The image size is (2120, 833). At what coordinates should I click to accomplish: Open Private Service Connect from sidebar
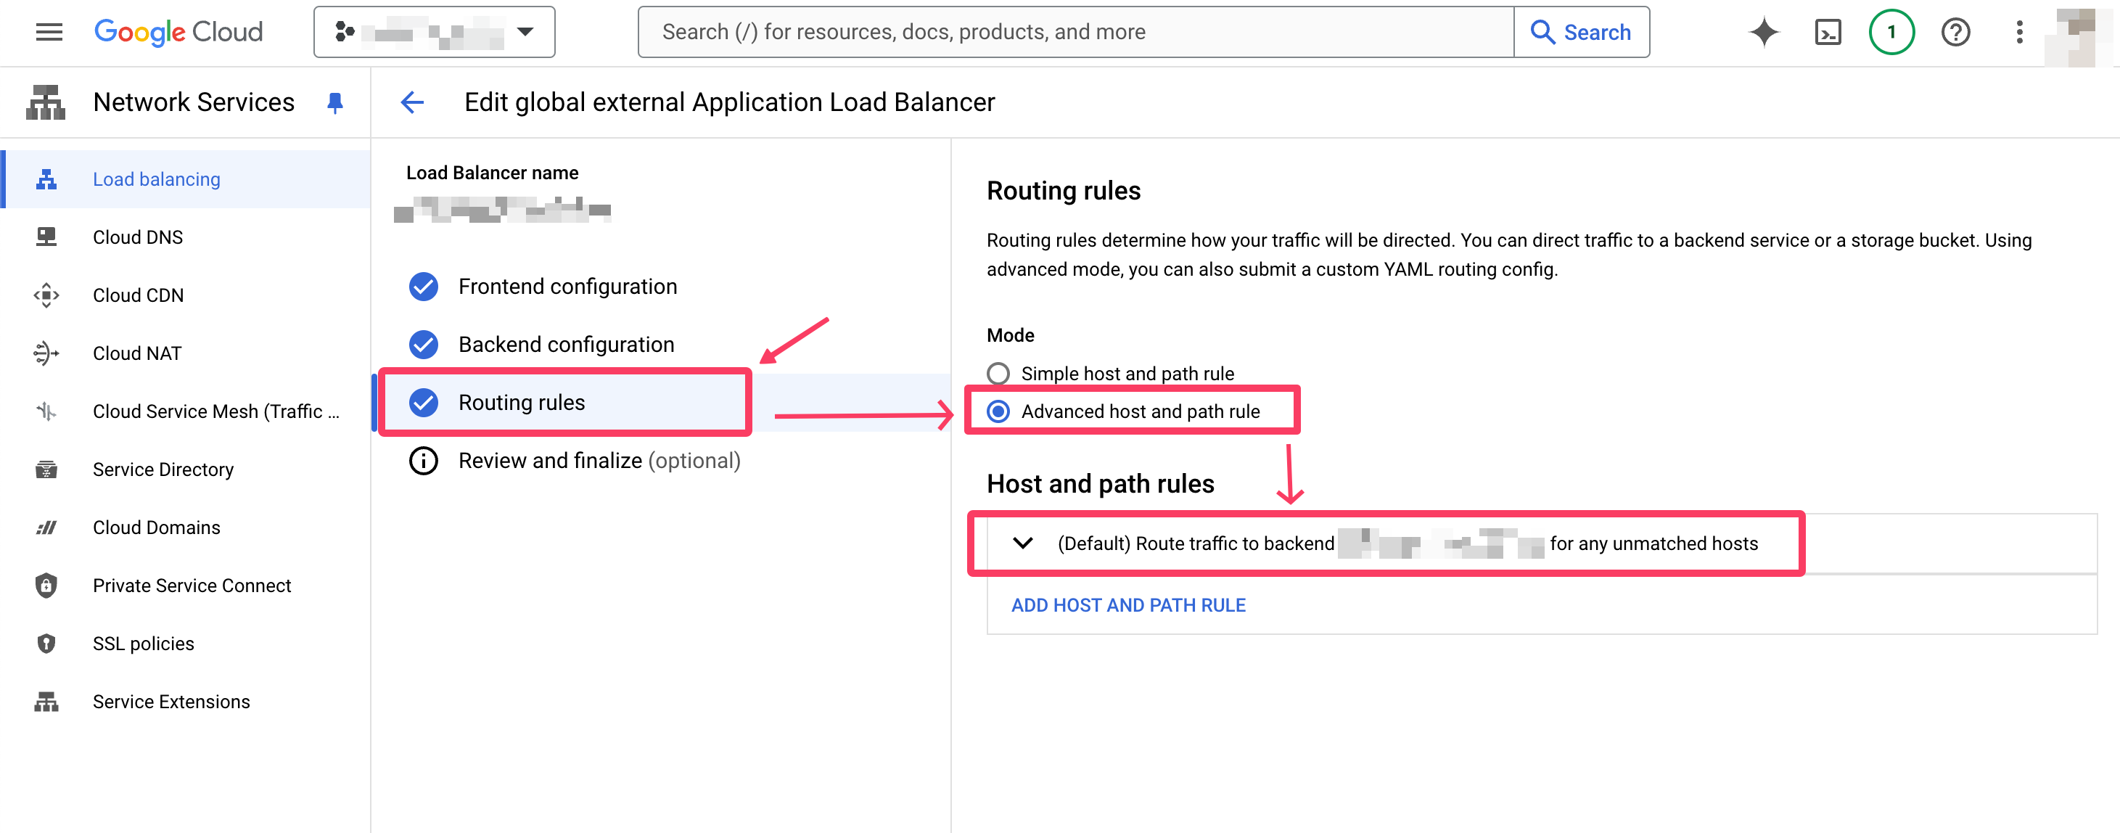click(186, 586)
